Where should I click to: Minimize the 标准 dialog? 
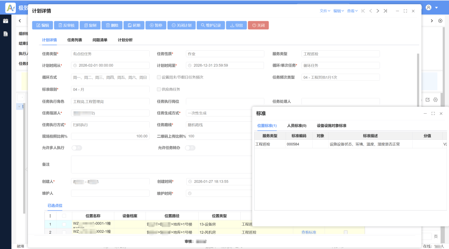(x=425, y=113)
